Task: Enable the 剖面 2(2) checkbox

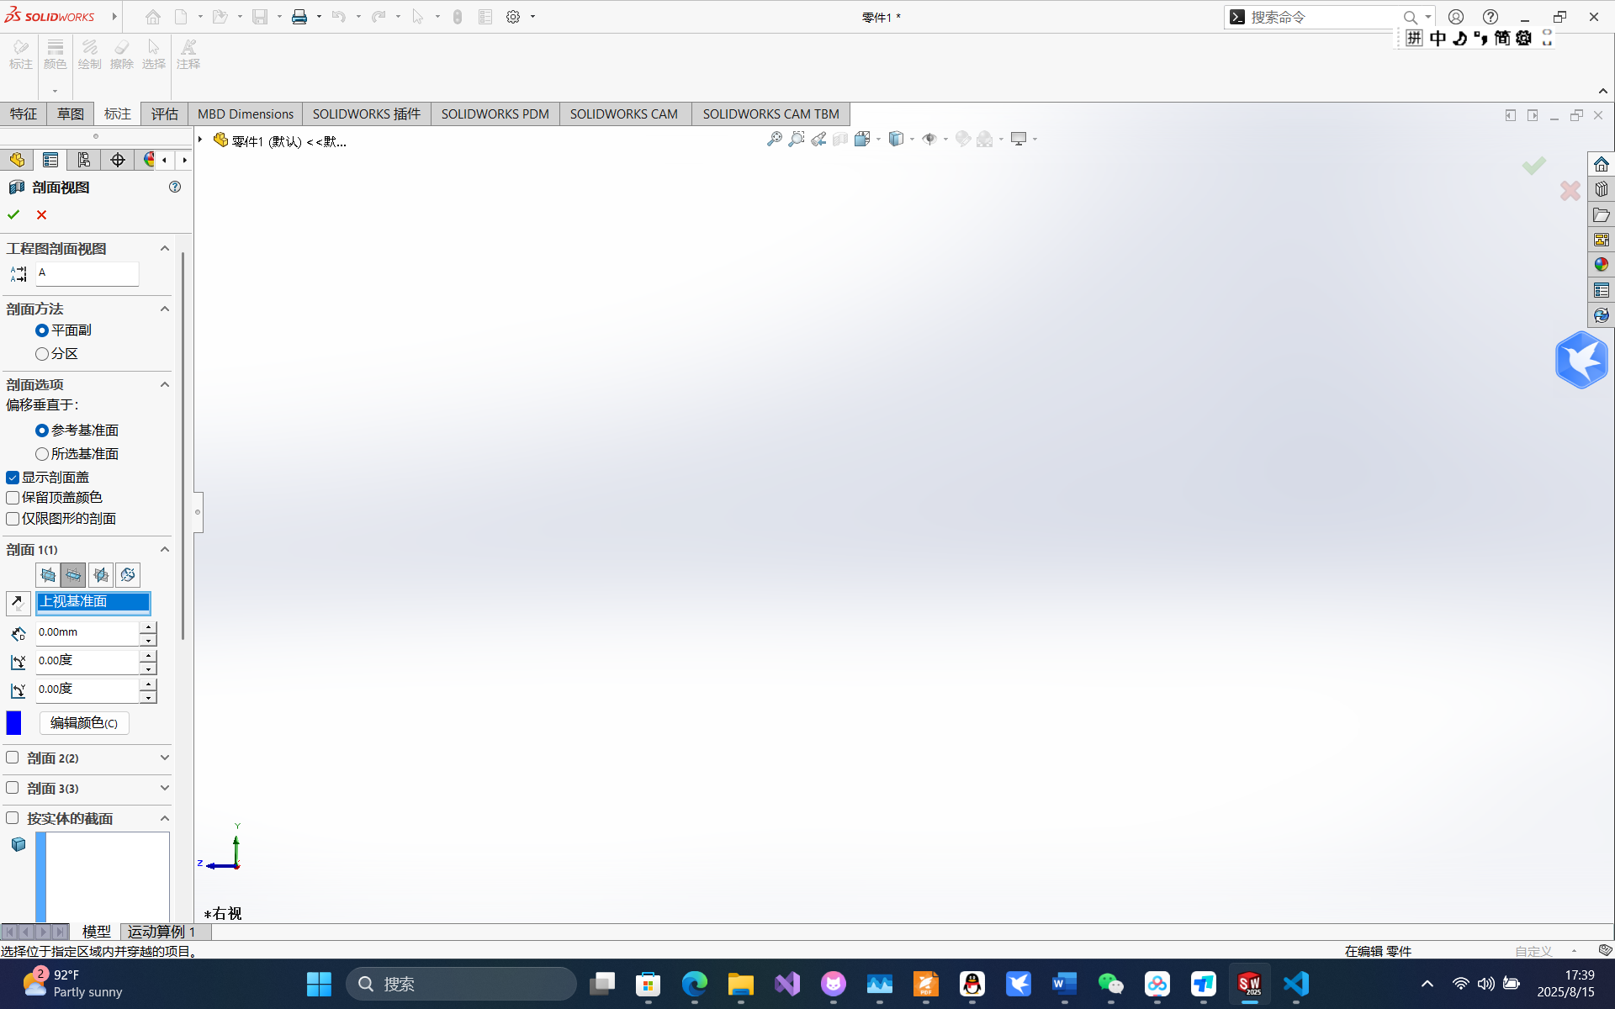Action: (12, 757)
